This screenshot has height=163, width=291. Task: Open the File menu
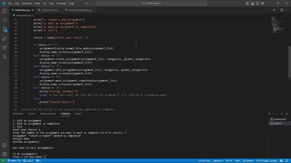coord(10,3)
